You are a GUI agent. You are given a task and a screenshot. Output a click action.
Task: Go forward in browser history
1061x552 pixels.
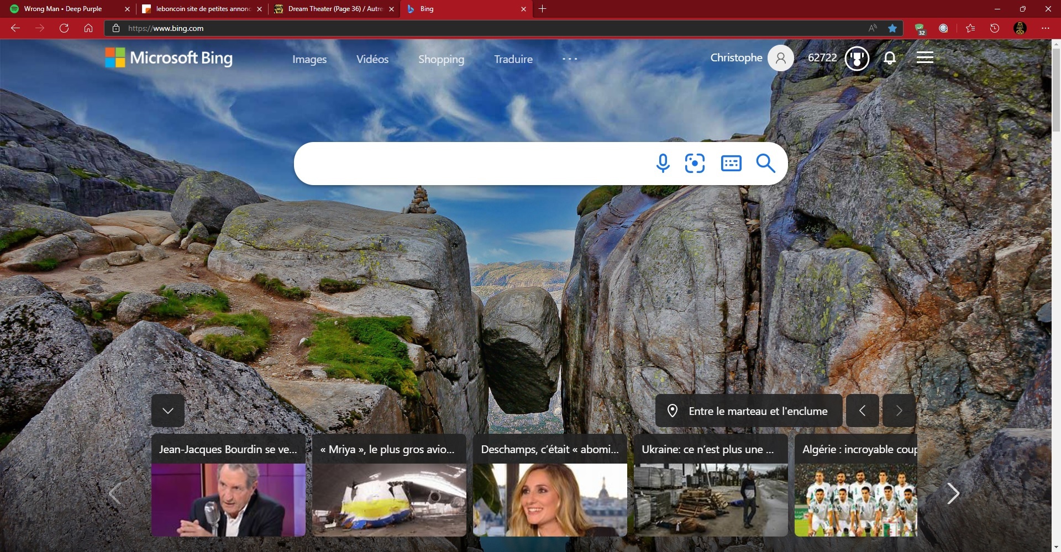click(40, 28)
